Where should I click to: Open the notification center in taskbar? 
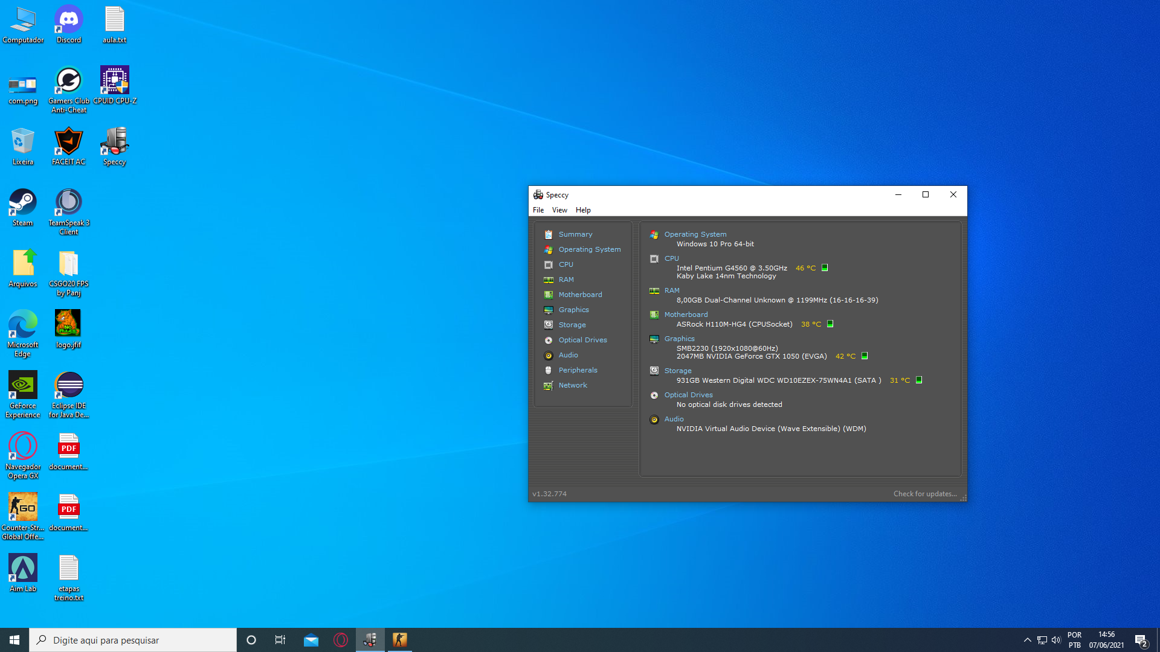pyautogui.click(x=1141, y=640)
